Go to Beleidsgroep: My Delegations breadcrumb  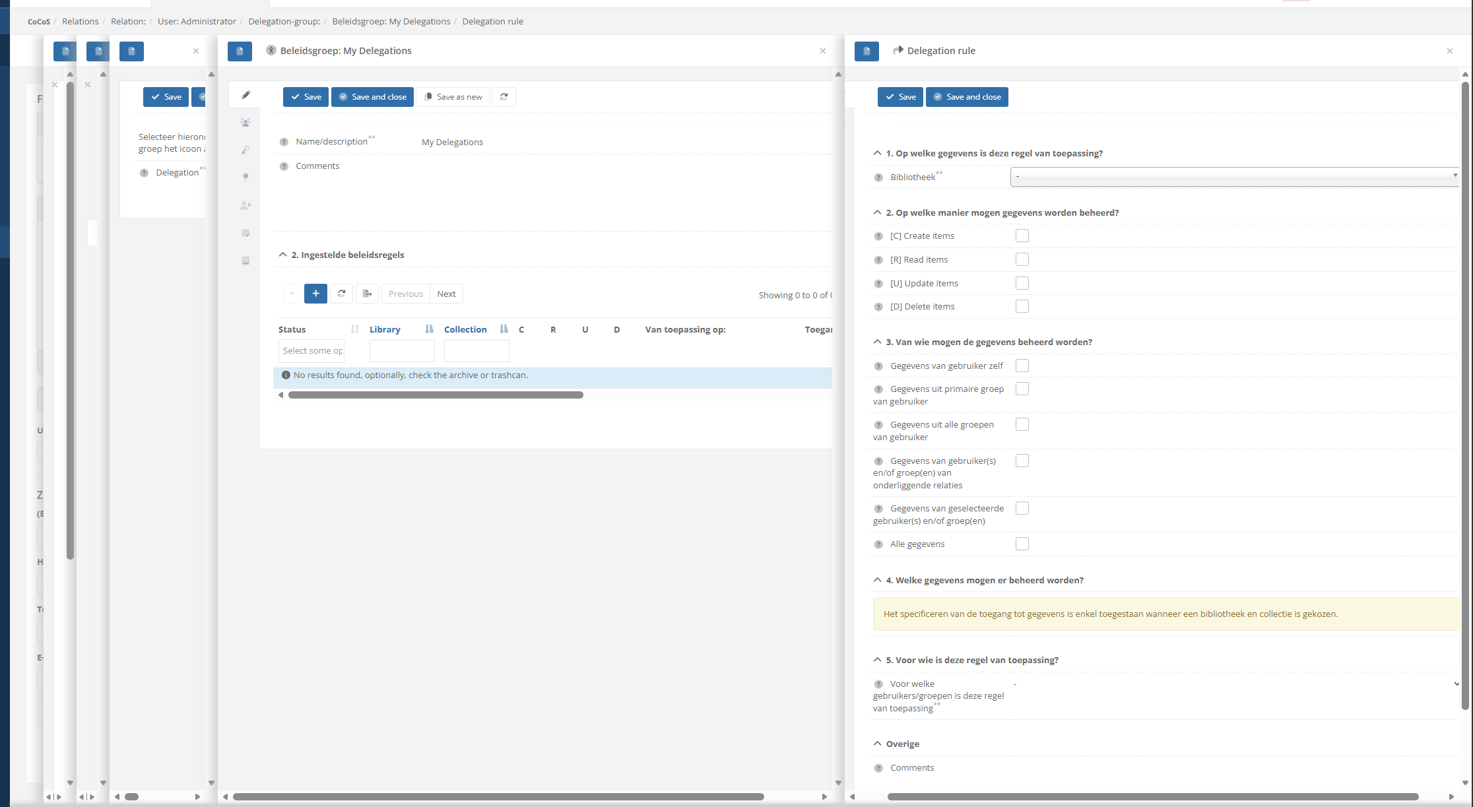pos(391,21)
